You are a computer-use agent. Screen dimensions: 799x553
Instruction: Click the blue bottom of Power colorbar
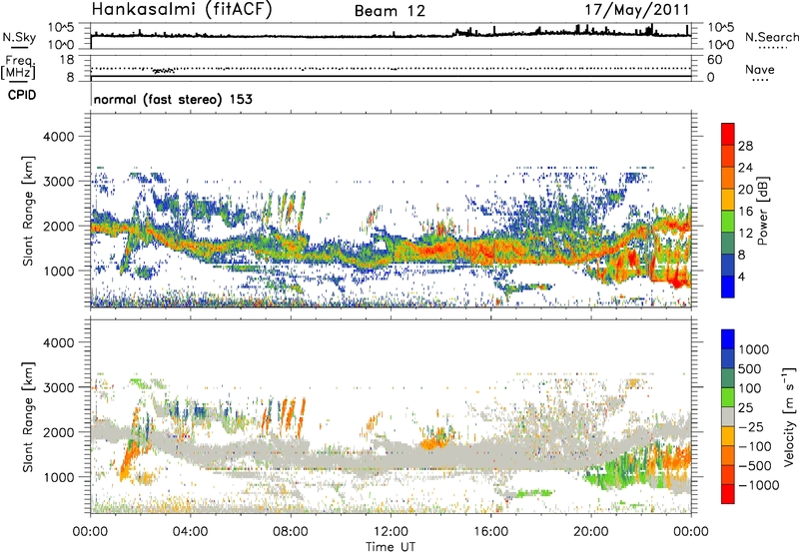pos(728,286)
